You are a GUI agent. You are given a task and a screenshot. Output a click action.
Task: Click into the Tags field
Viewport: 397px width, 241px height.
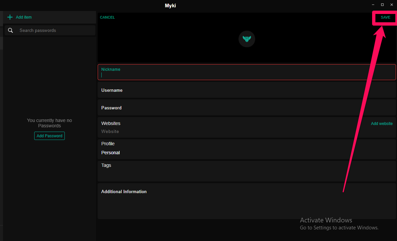[247, 171]
